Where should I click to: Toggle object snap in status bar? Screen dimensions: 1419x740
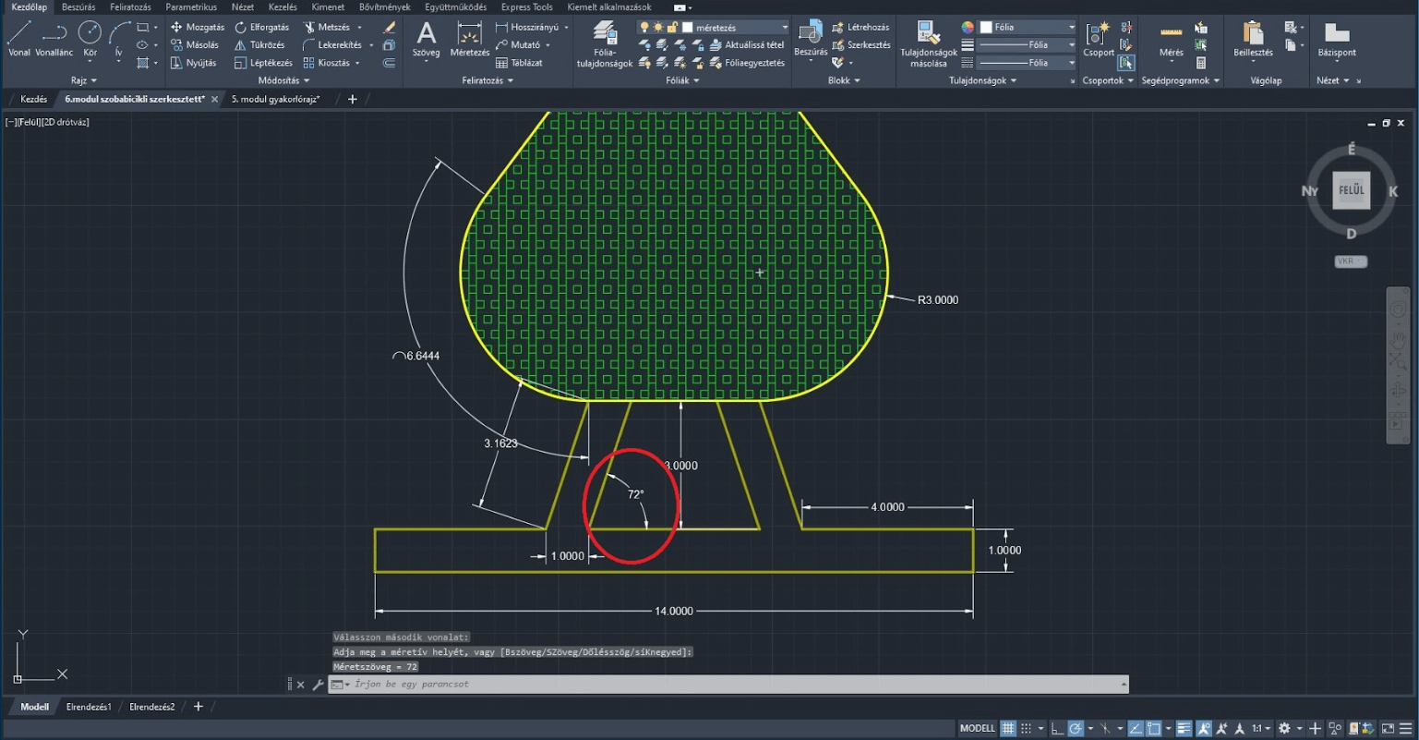tap(1153, 729)
